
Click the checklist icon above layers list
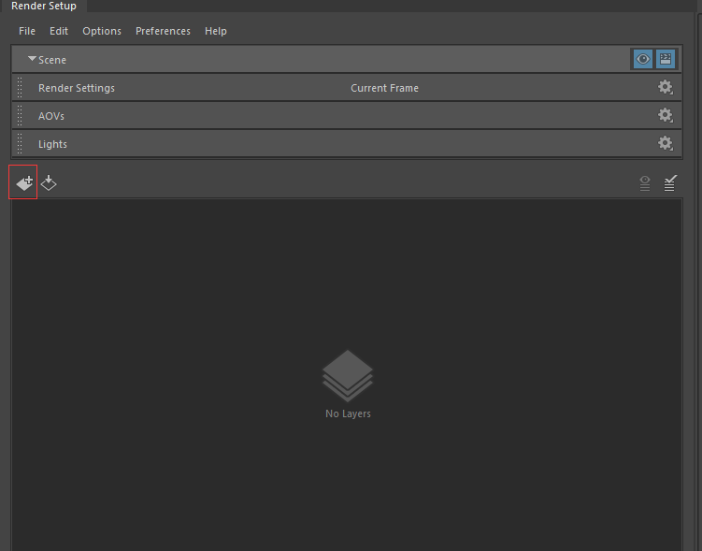pos(670,183)
